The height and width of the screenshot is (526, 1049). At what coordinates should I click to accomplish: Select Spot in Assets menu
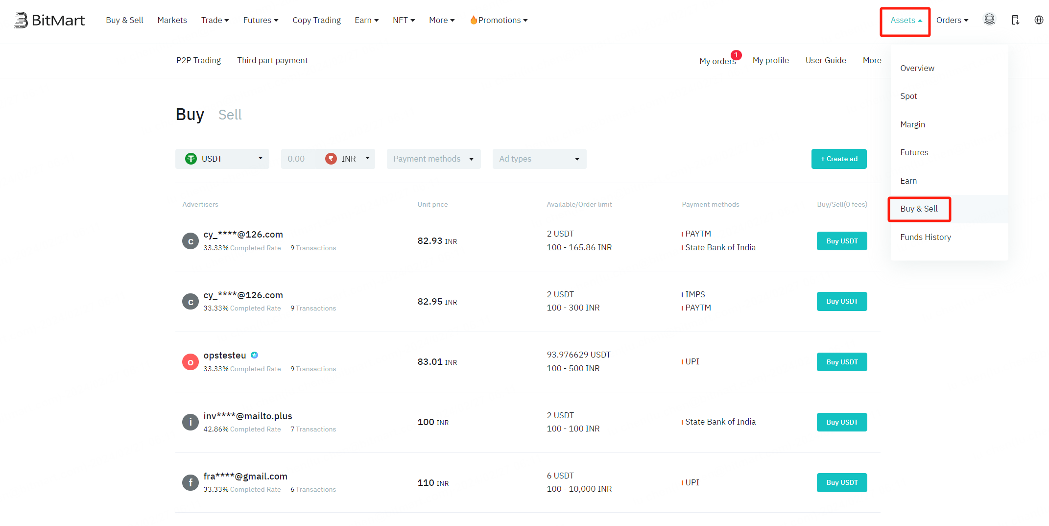coord(949,96)
